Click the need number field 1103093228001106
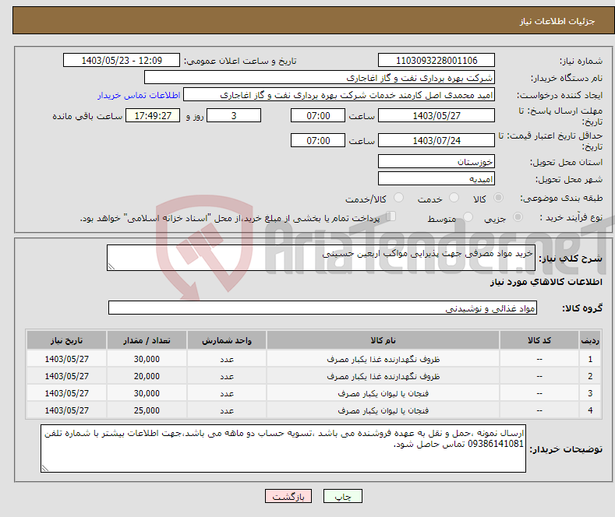615x517 pixels. click(437, 60)
